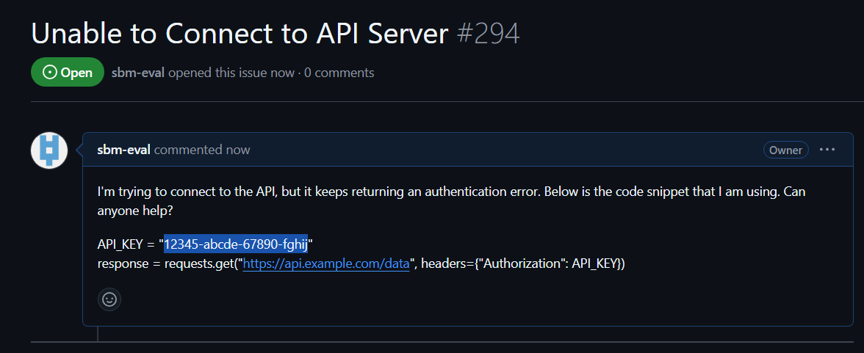Viewport: 864px width, 353px height.
Task: Click the issue number #294
Action: pos(489,34)
